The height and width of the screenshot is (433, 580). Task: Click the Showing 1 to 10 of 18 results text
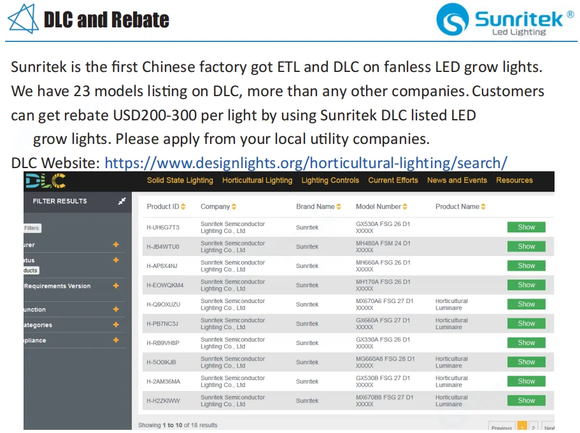pos(178,425)
